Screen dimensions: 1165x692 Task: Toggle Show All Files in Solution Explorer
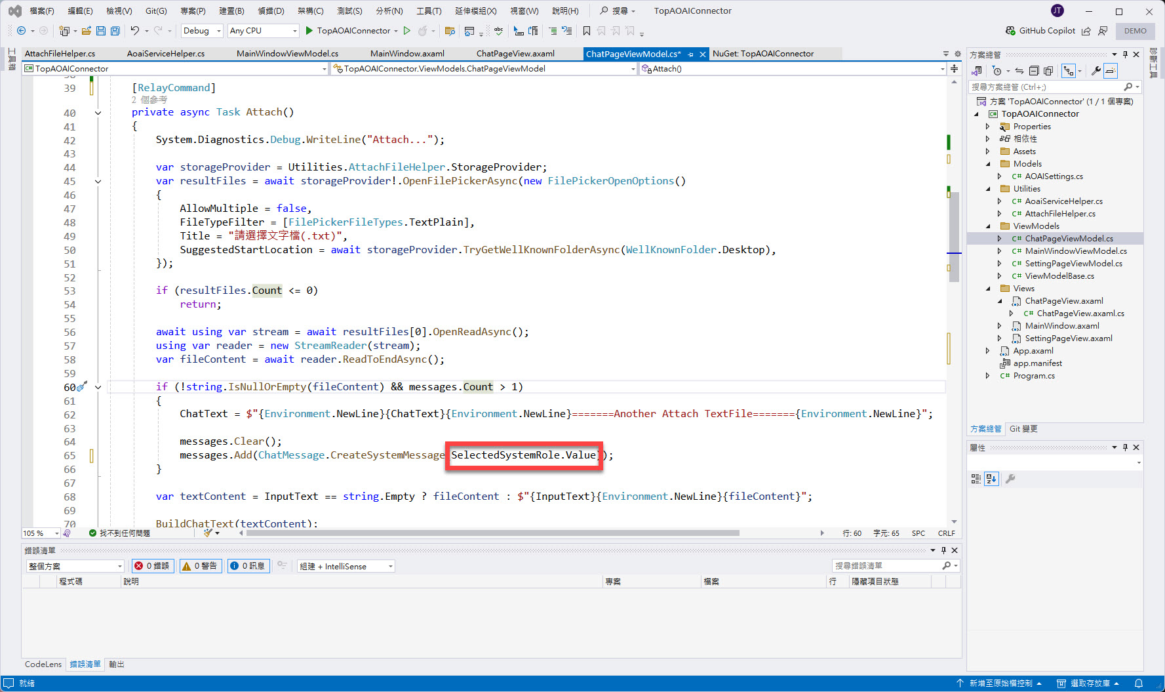pos(1048,71)
